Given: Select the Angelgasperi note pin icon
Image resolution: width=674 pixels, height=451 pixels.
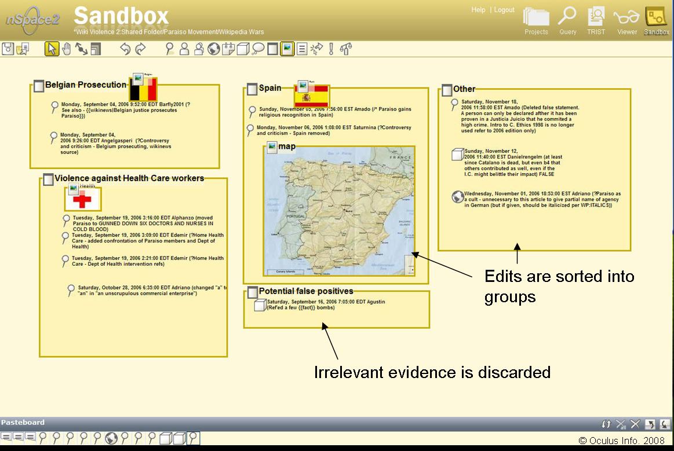Looking at the screenshot, I should coord(54,137).
